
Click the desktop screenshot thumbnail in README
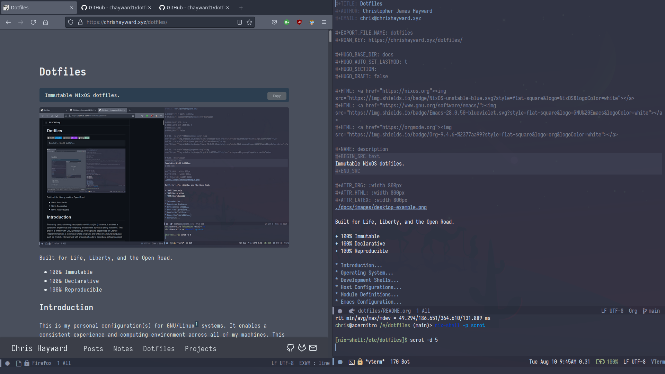tap(164, 176)
